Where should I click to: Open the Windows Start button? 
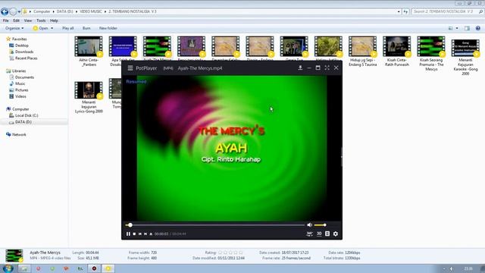8,268
